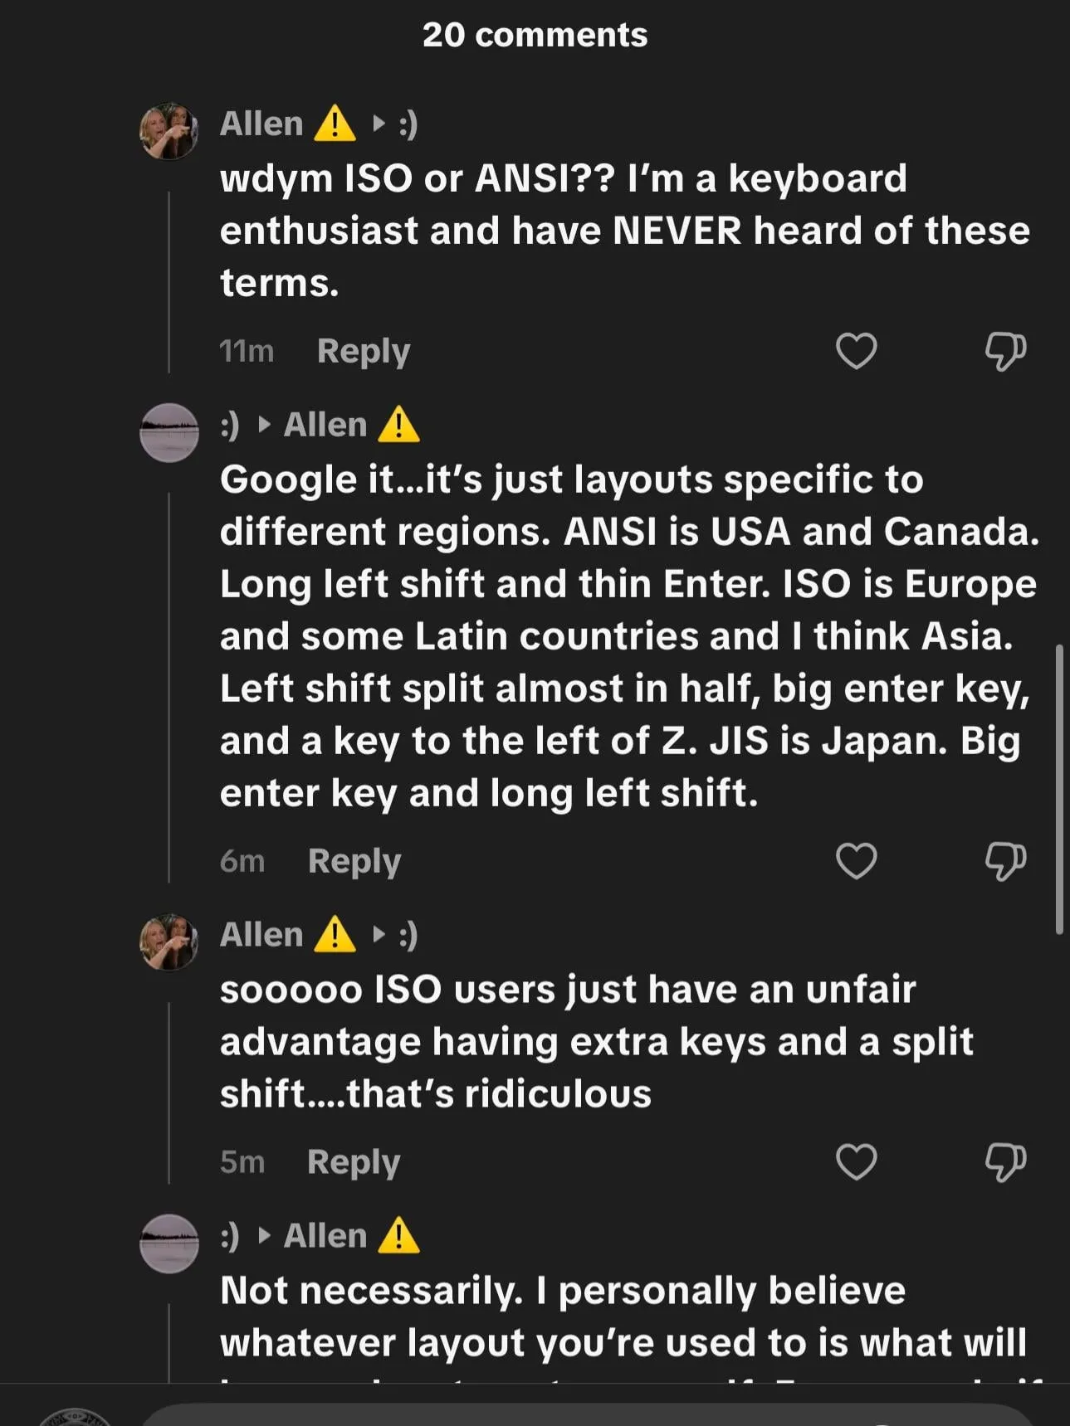Screen dimensions: 1070x1426
Task: Dislike the "Google it" layouts explanation comment
Action: 1004,861
